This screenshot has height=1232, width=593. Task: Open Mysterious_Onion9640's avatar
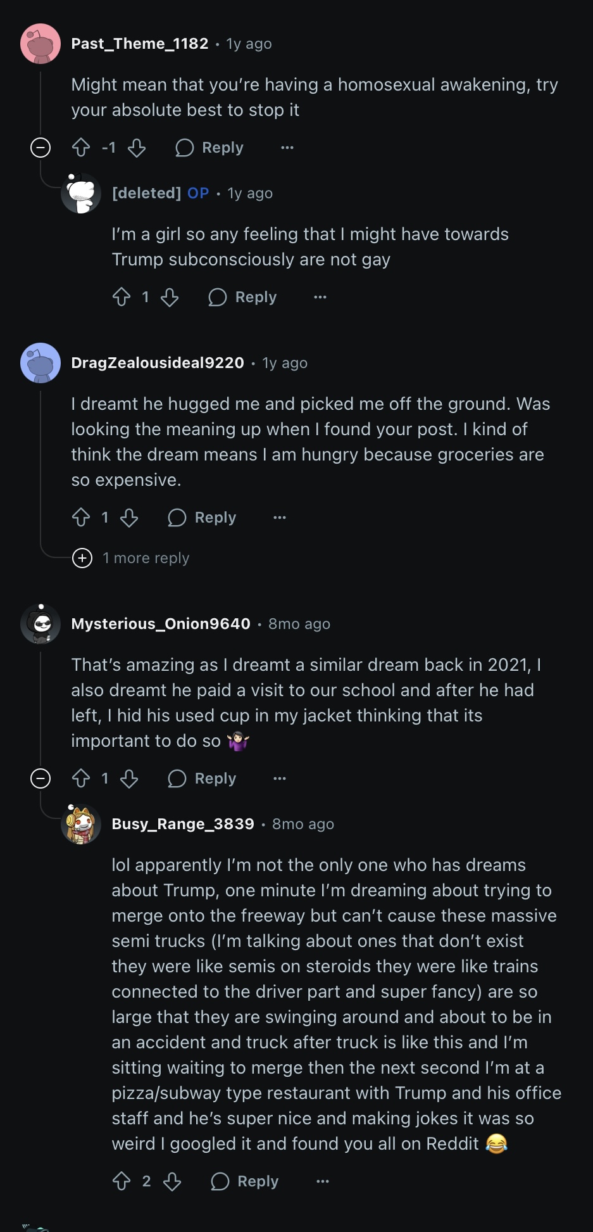coord(41,624)
